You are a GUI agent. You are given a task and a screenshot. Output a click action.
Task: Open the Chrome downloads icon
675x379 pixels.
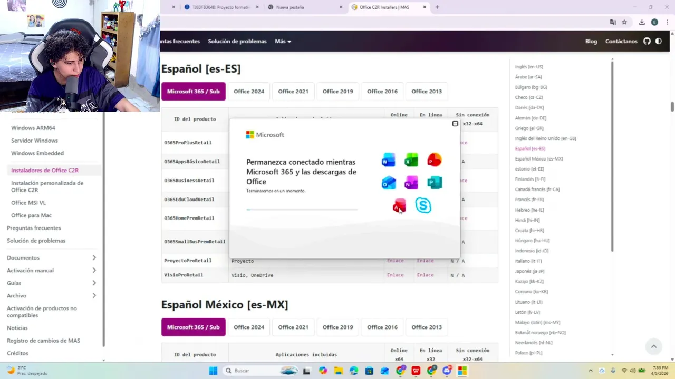642,22
